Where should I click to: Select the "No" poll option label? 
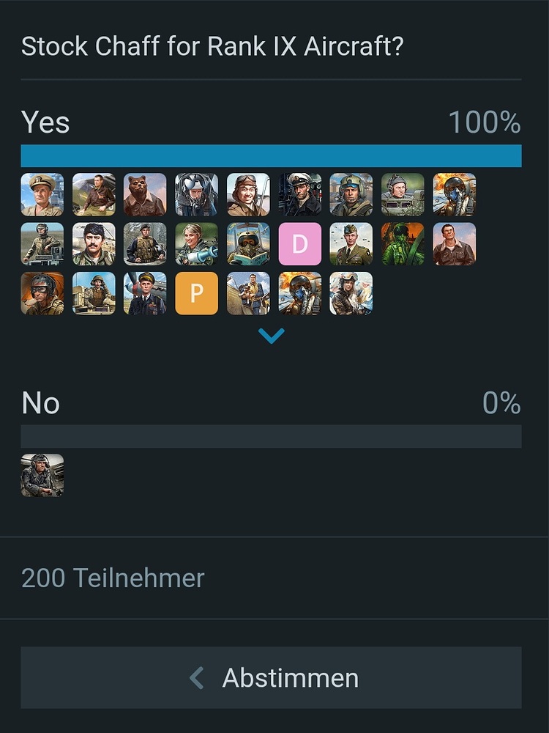point(41,403)
